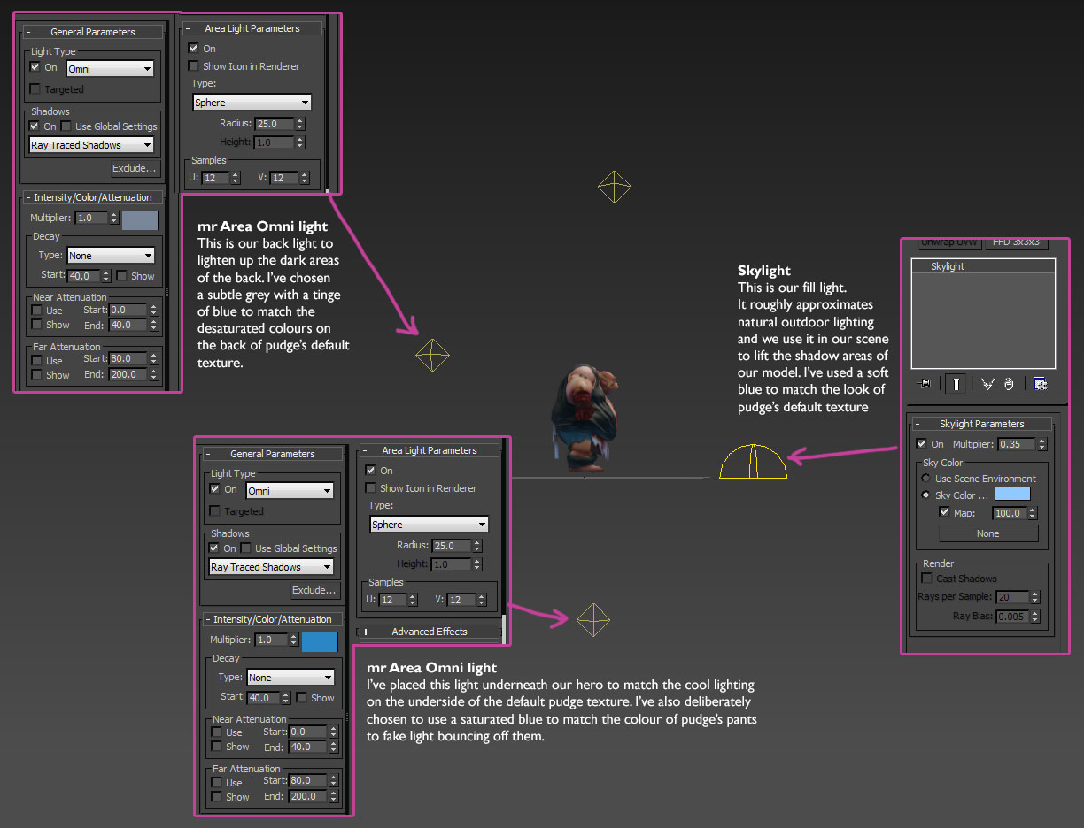Toggle Show Icon in Renderer above Advanced Effects

371,488
